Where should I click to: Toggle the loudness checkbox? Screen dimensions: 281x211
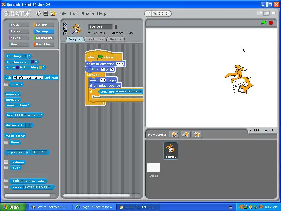[x=6, y=162]
